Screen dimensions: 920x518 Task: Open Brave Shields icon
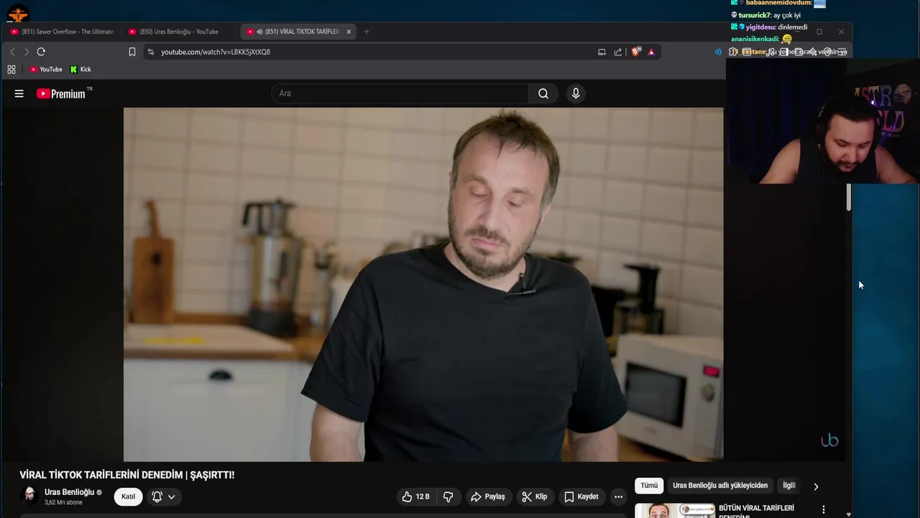tap(635, 52)
